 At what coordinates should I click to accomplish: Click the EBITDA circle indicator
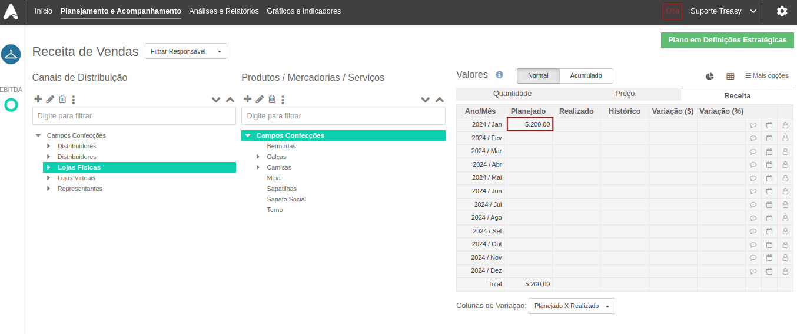pyautogui.click(x=11, y=105)
